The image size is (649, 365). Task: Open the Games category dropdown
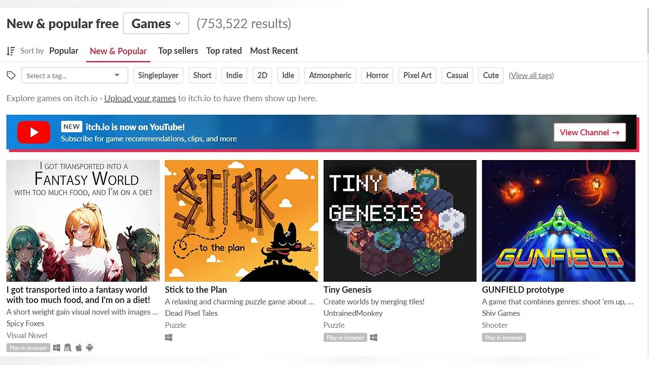[156, 24]
